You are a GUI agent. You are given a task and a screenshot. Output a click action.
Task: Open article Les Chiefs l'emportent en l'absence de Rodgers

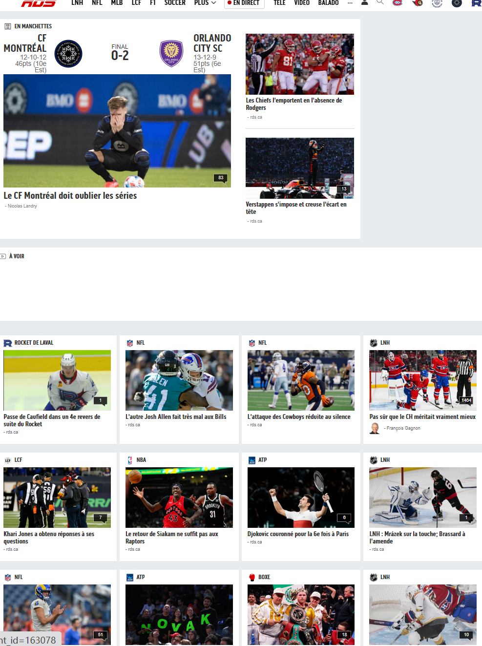tap(294, 104)
